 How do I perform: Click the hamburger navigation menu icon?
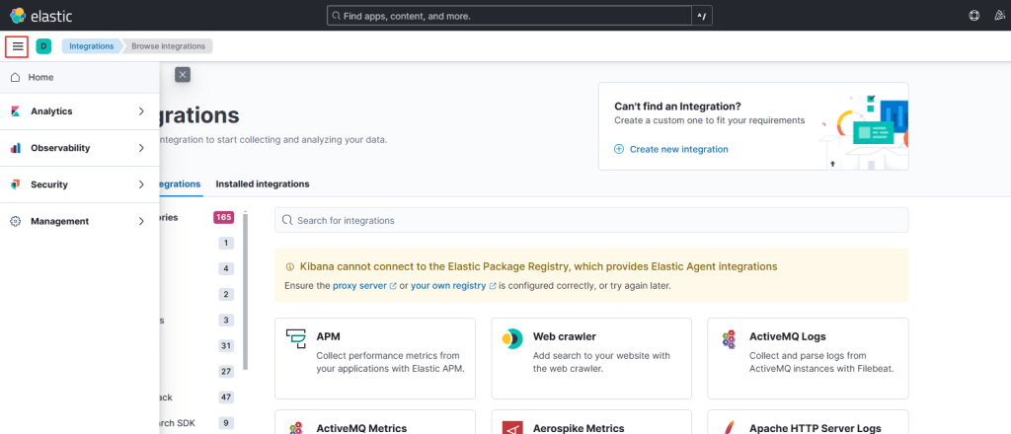17,46
